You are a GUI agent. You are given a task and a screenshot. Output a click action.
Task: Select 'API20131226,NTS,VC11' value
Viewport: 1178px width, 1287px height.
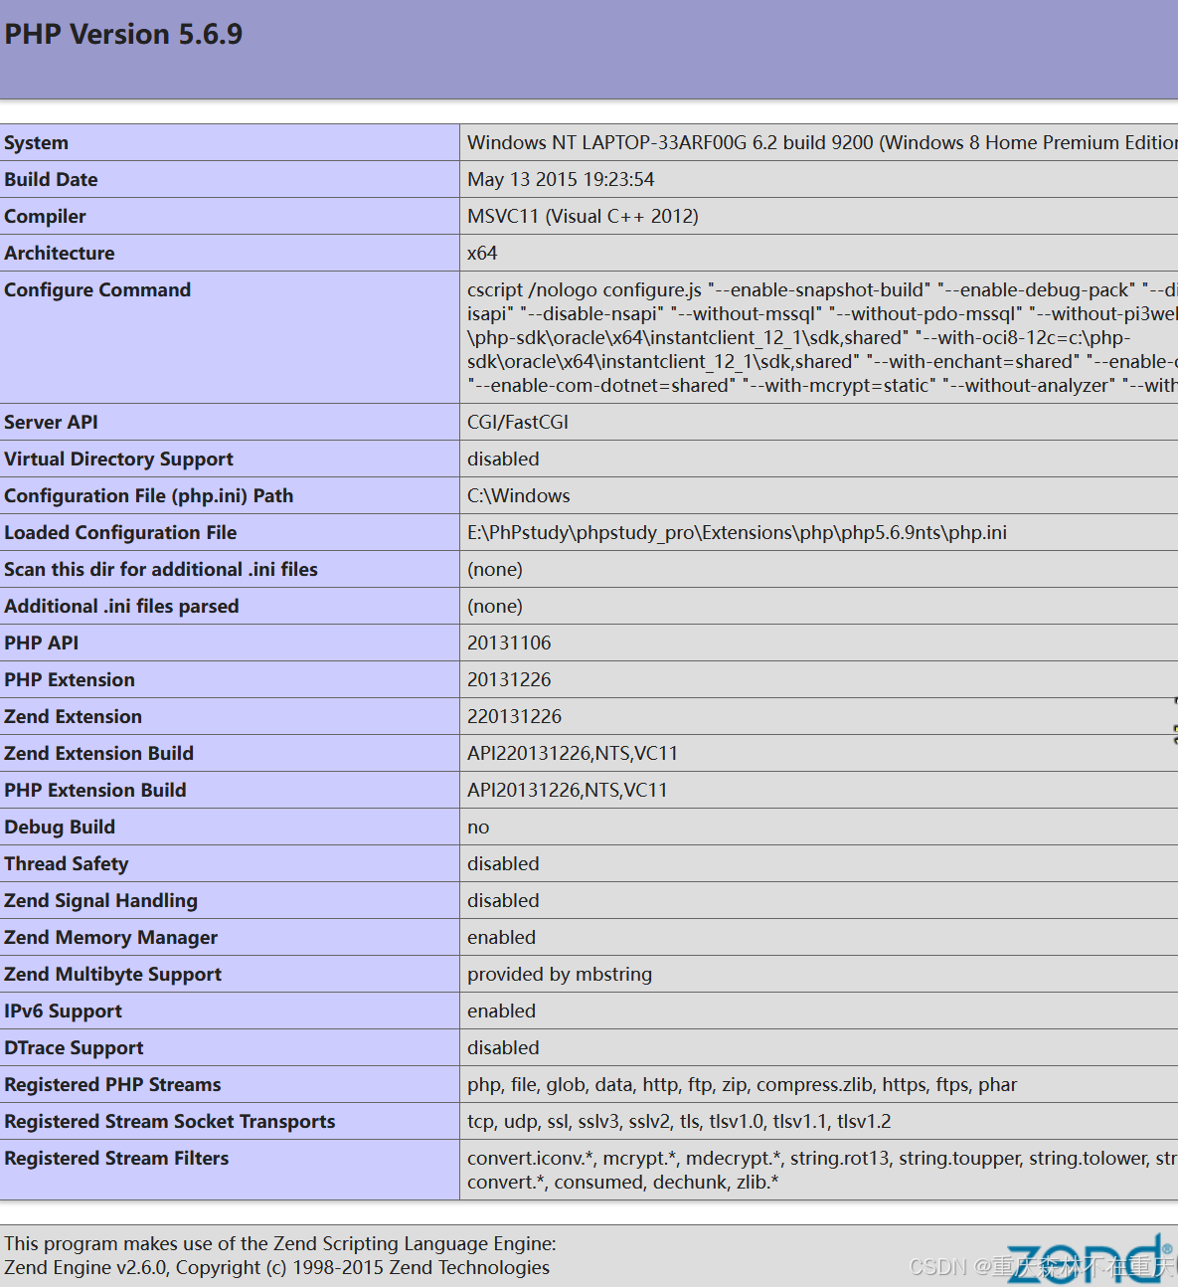[568, 790]
